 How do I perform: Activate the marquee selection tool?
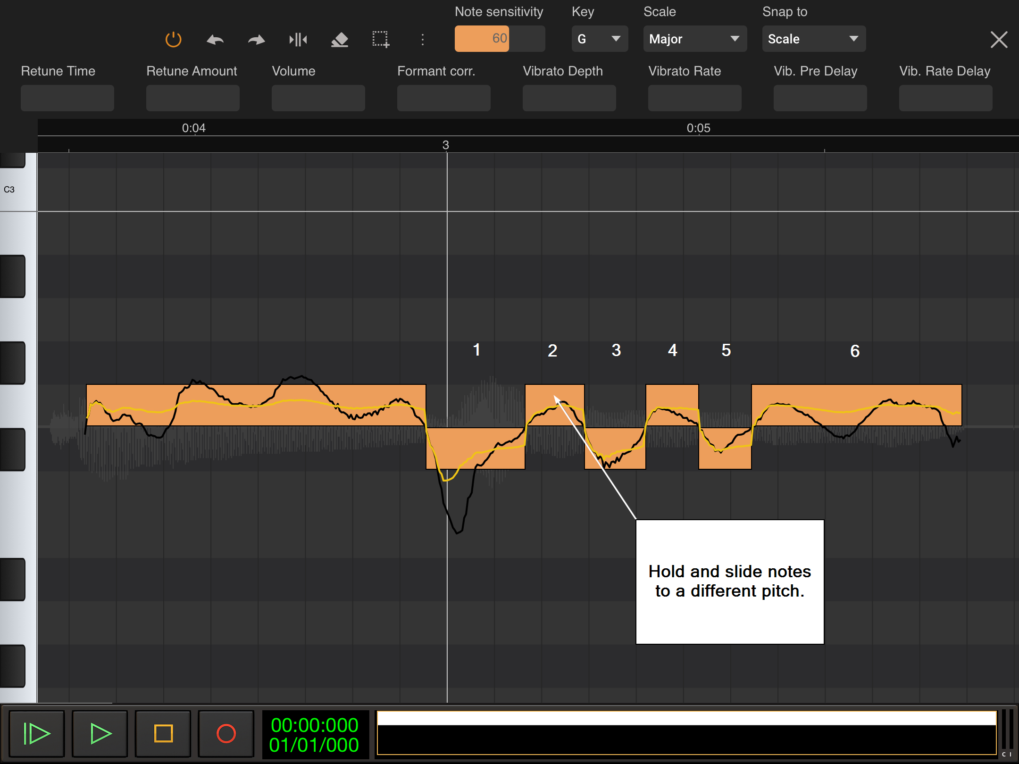coord(380,40)
